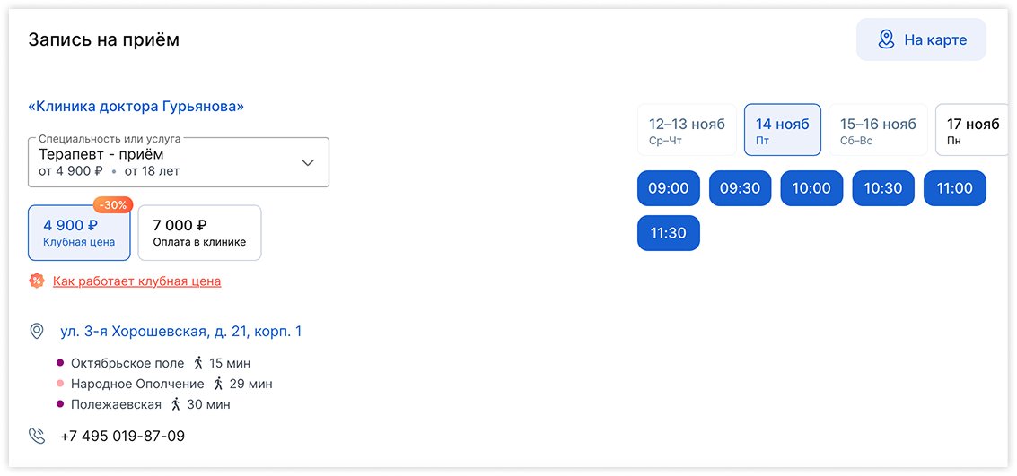Click the orange discount badge icon

coord(37,281)
